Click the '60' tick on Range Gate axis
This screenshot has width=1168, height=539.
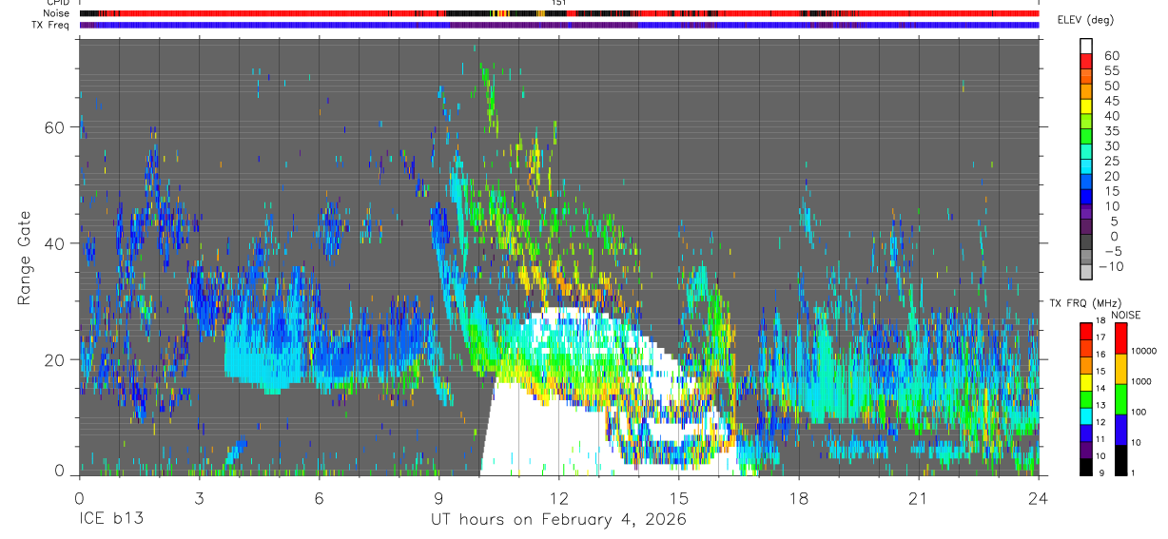point(55,127)
